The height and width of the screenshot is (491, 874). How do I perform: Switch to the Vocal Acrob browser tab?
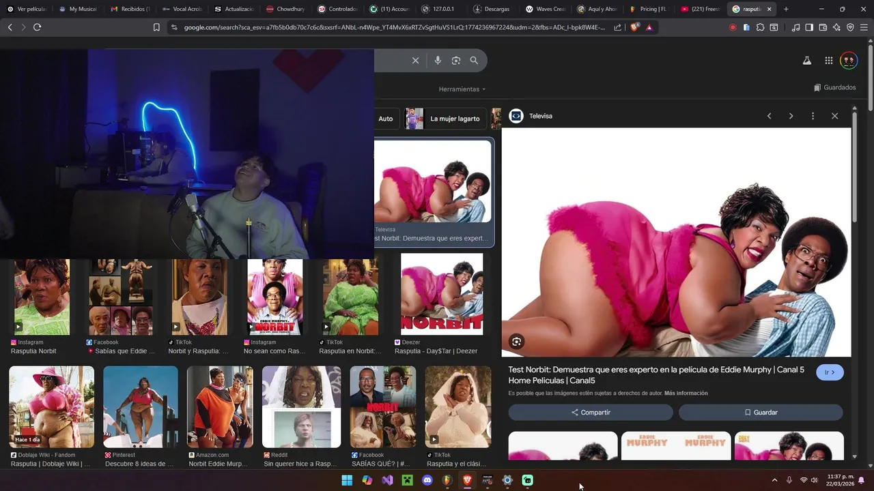coord(182,9)
